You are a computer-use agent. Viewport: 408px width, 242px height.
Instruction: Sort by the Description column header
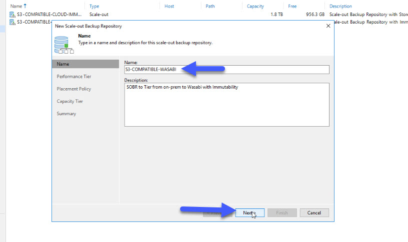340,6
